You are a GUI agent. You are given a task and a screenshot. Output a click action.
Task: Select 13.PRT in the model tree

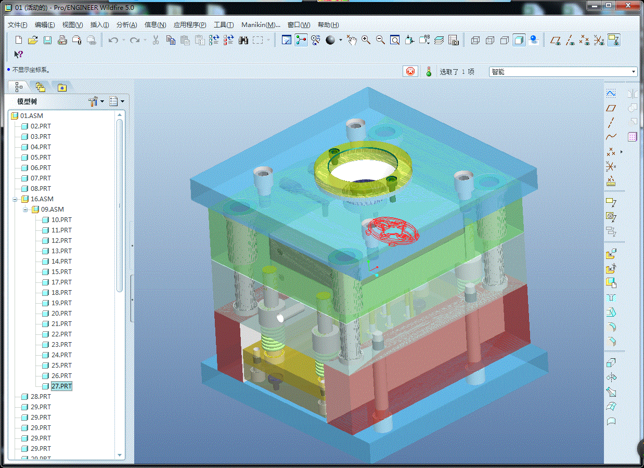[61, 251]
